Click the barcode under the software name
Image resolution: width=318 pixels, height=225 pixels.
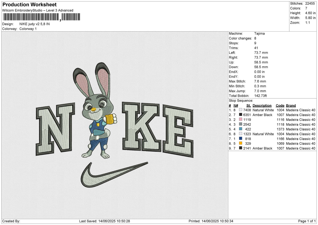[41, 17]
